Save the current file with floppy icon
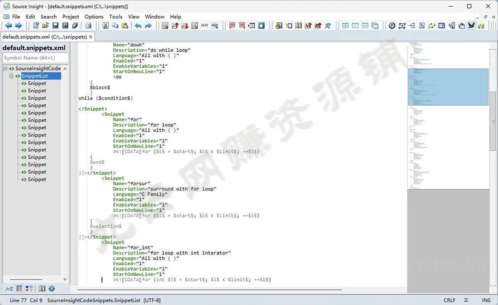Screen dimensions: 498x305 coord(55,26)
